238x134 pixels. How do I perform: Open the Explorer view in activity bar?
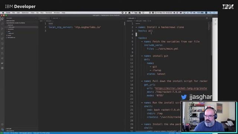[2, 19]
